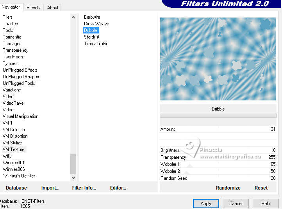
Task: Select Tiles a GoGo filter
Action: (x=96, y=44)
